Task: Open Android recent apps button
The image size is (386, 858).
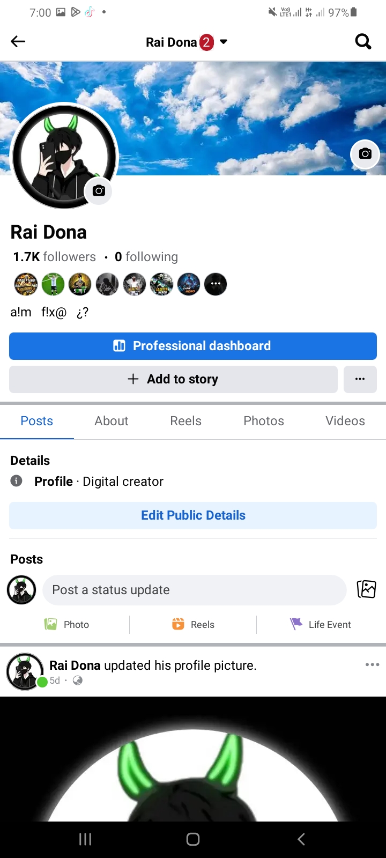Action: (x=85, y=839)
